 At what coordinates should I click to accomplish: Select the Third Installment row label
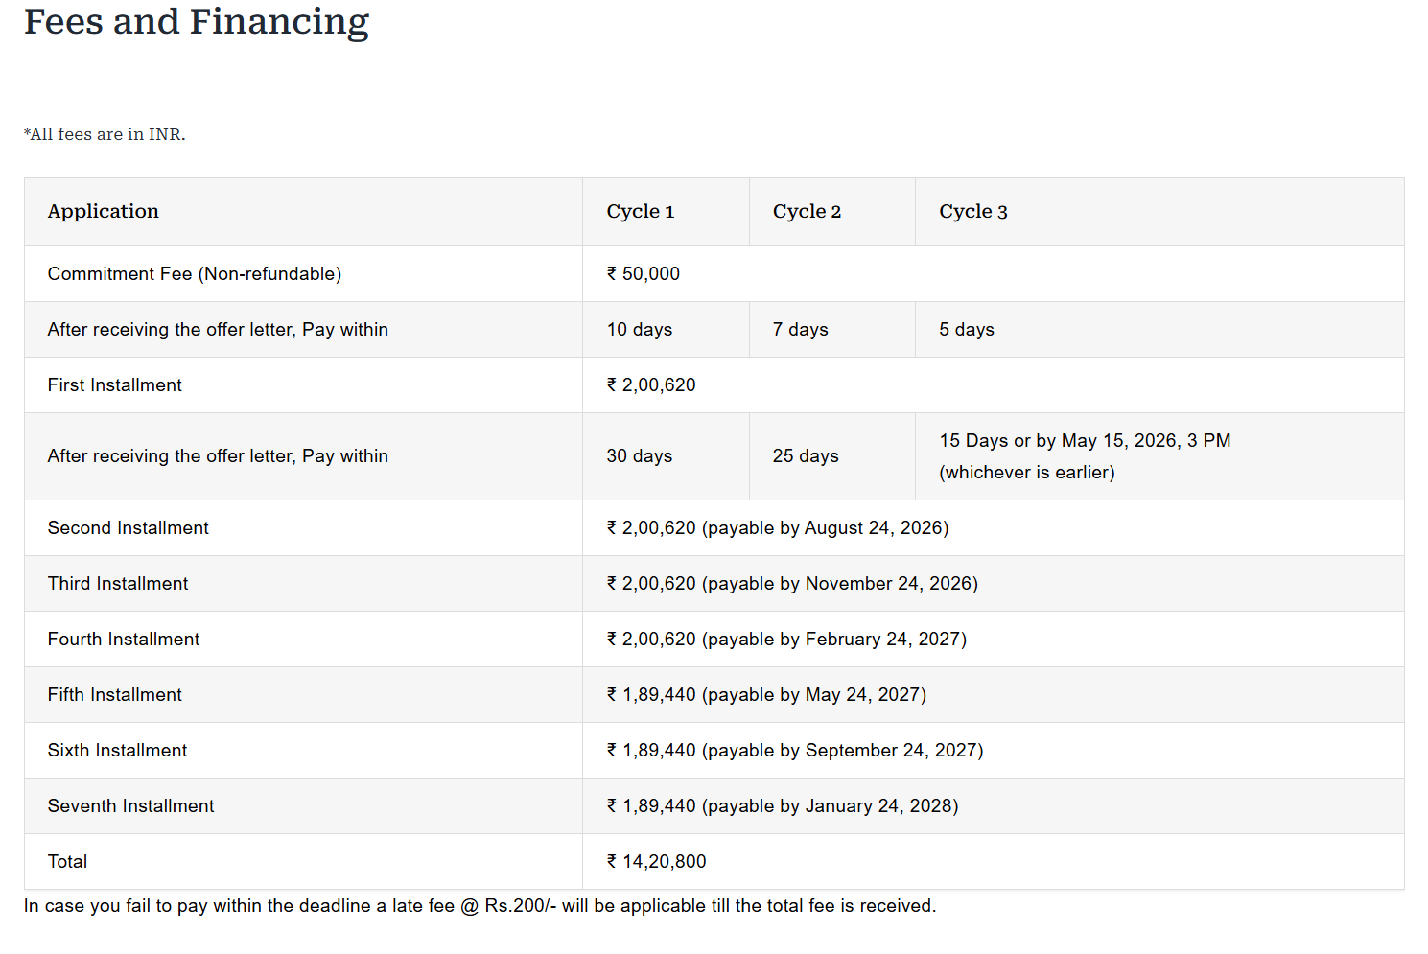point(118,584)
